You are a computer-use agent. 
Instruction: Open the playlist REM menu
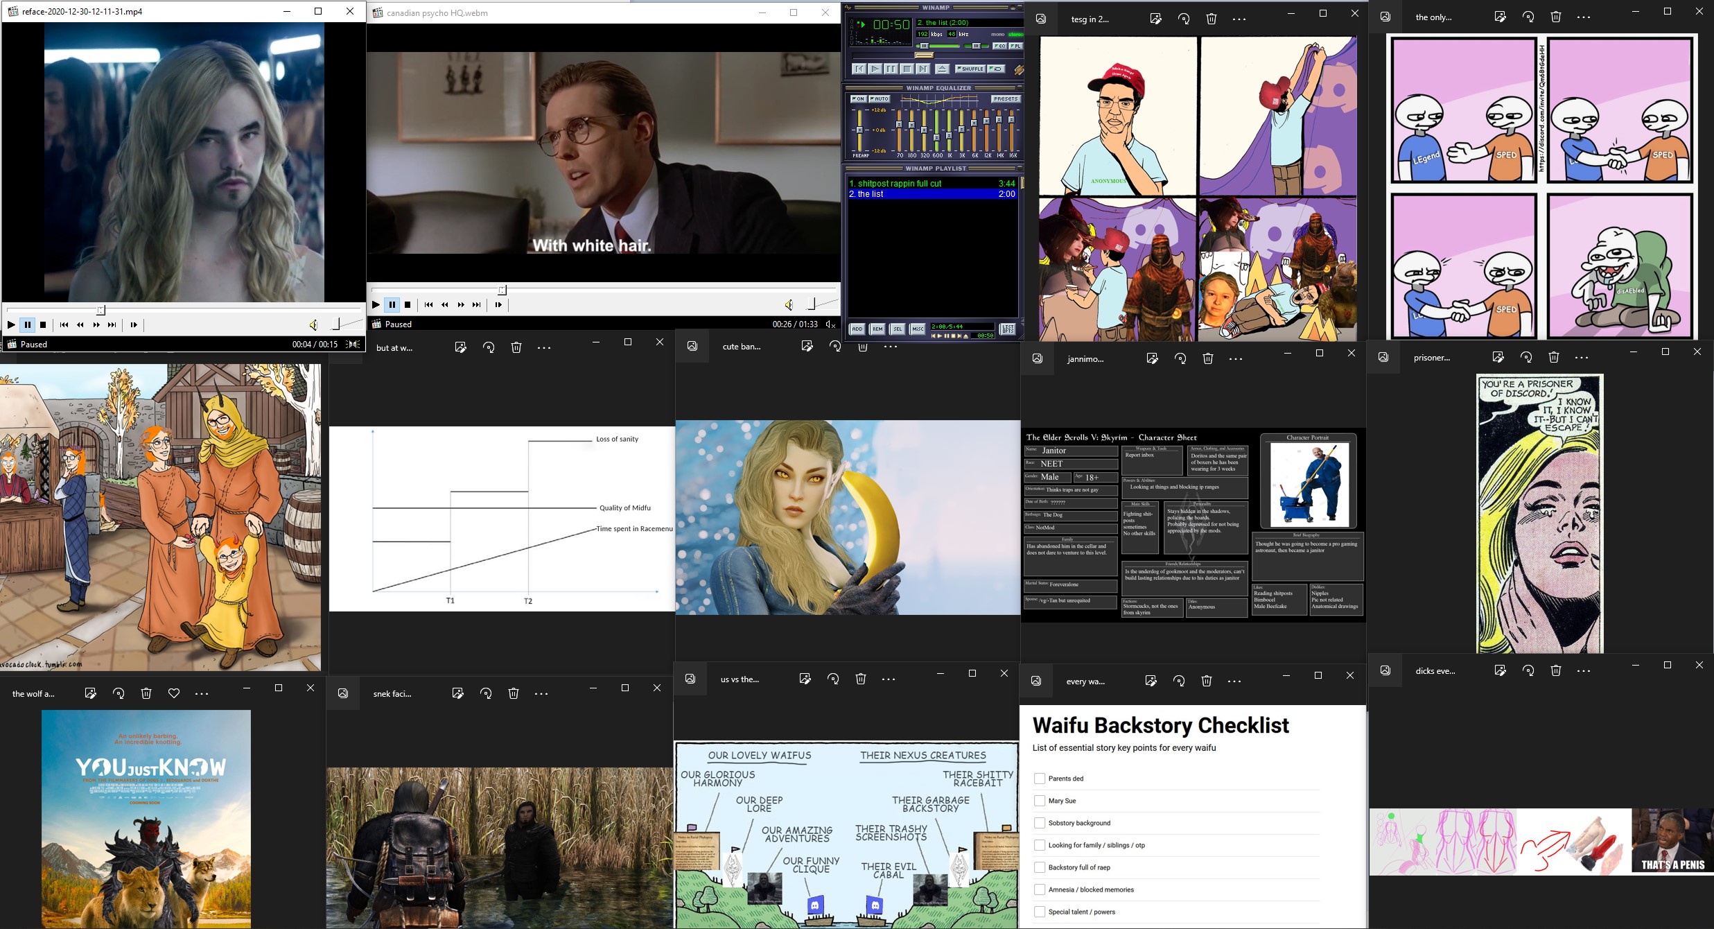tap(877, 329)
